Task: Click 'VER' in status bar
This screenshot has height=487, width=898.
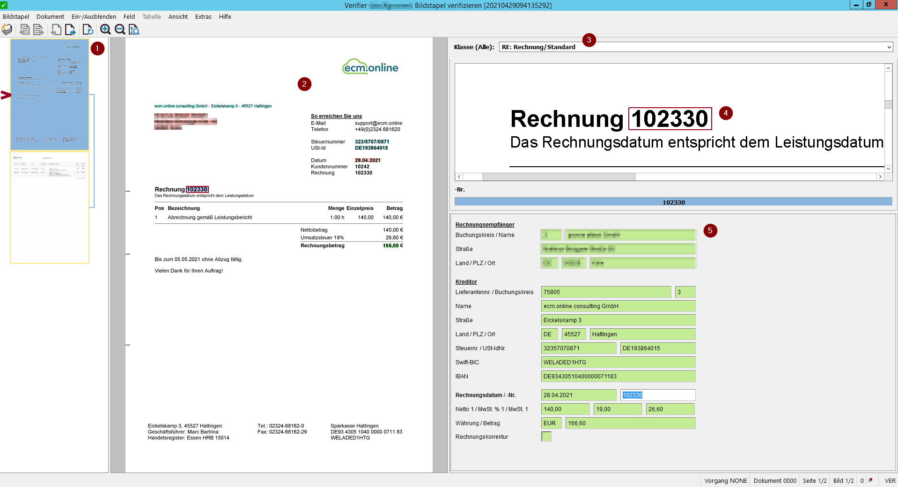Action: [890, 480]
